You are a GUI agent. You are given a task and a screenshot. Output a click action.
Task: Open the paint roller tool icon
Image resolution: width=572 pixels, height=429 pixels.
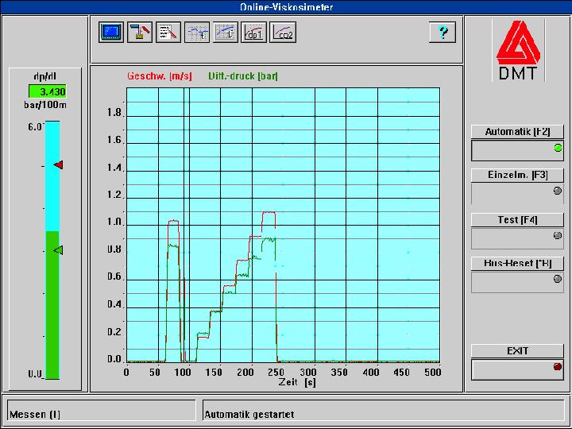tap(139, 32)
